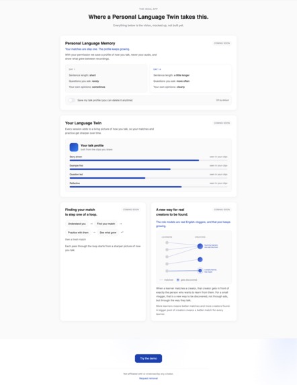This screenshot has width=297, height=385.
Task: Click the Reflective progress bar
Action: (148, 187)
